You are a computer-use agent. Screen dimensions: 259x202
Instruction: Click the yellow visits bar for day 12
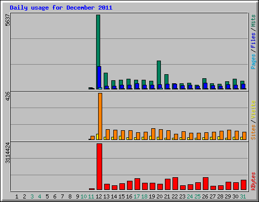click(97, 137)
